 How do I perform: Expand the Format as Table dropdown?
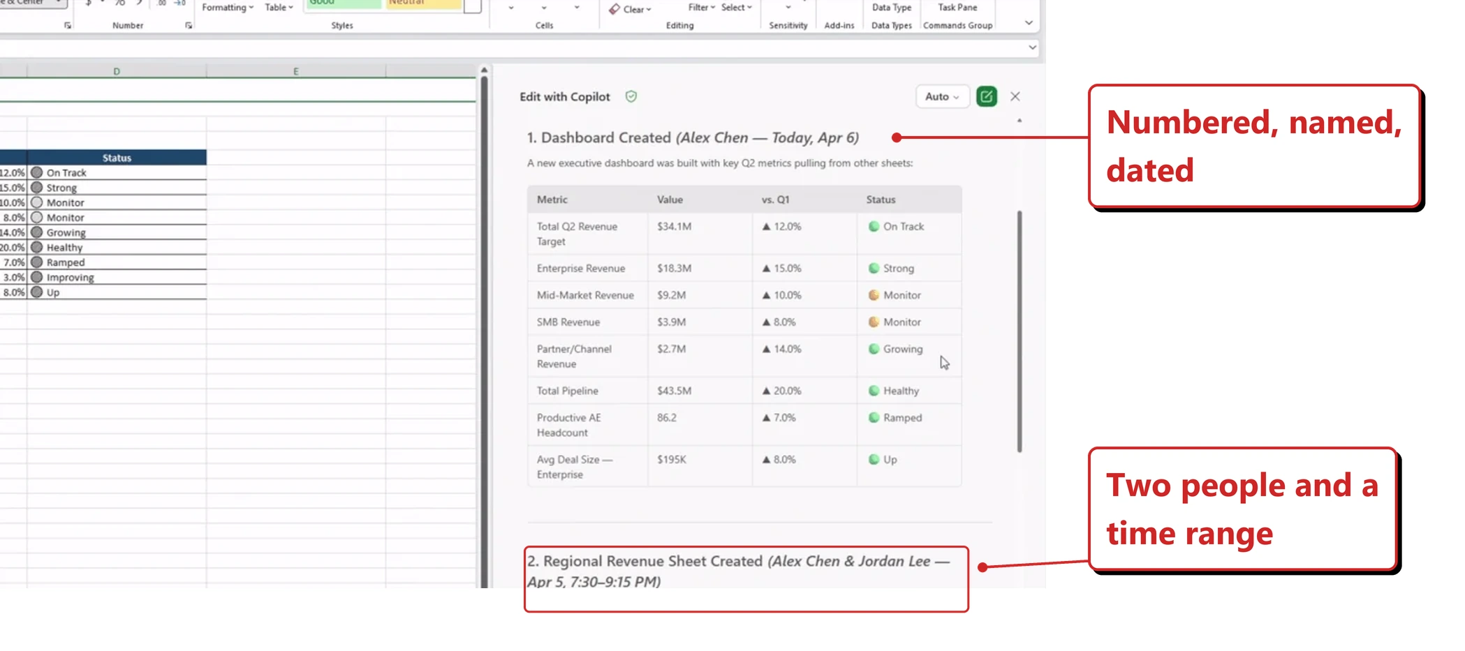(279, 8)
